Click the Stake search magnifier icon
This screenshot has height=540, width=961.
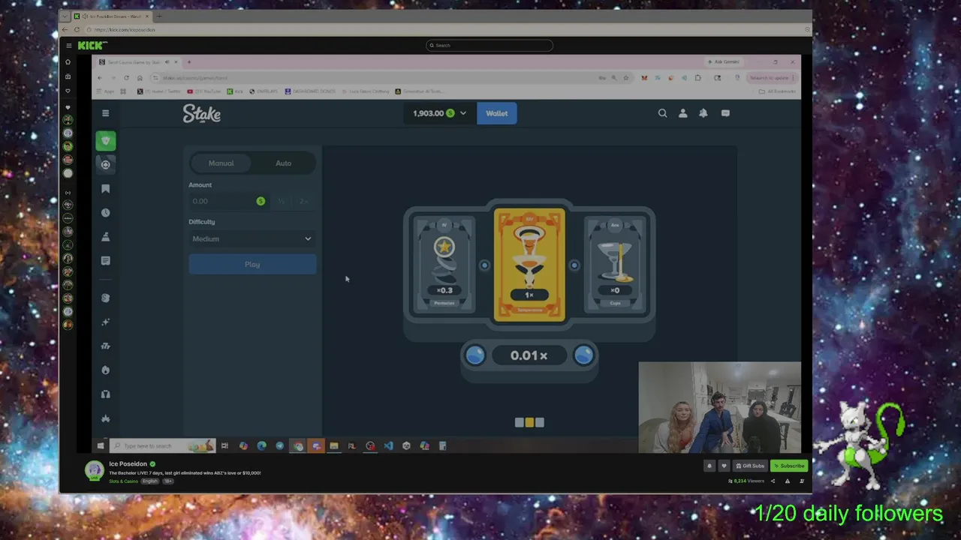tap(662, 113)
